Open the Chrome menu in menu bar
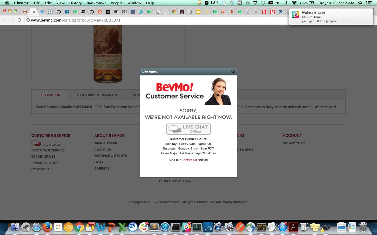The height and width of the screenshot is (235, 377). pyautogui.click(x=21, y=3)
